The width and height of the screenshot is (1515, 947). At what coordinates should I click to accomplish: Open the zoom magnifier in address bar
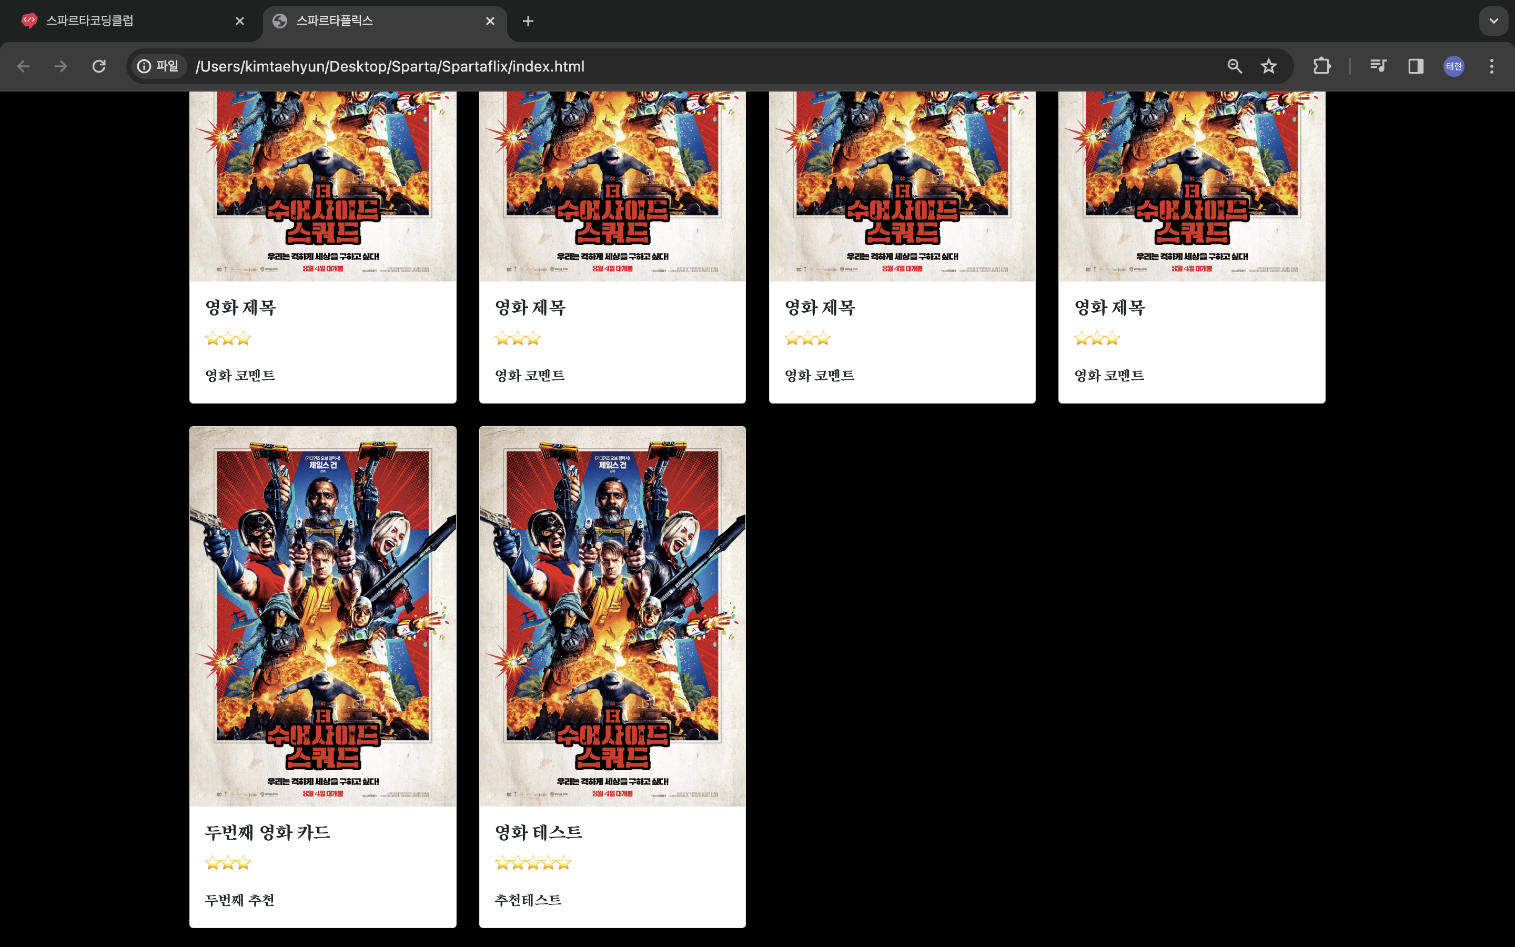coord(1235,66)
